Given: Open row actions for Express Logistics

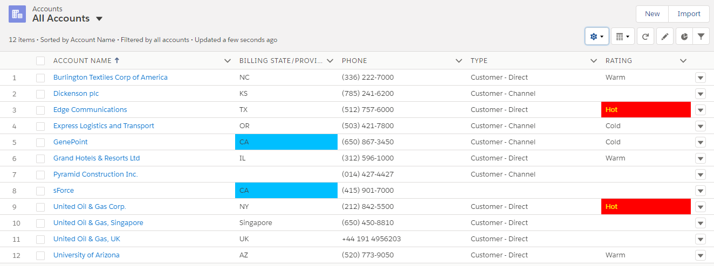Looking at the screenshot, I should tap(701, 126).
